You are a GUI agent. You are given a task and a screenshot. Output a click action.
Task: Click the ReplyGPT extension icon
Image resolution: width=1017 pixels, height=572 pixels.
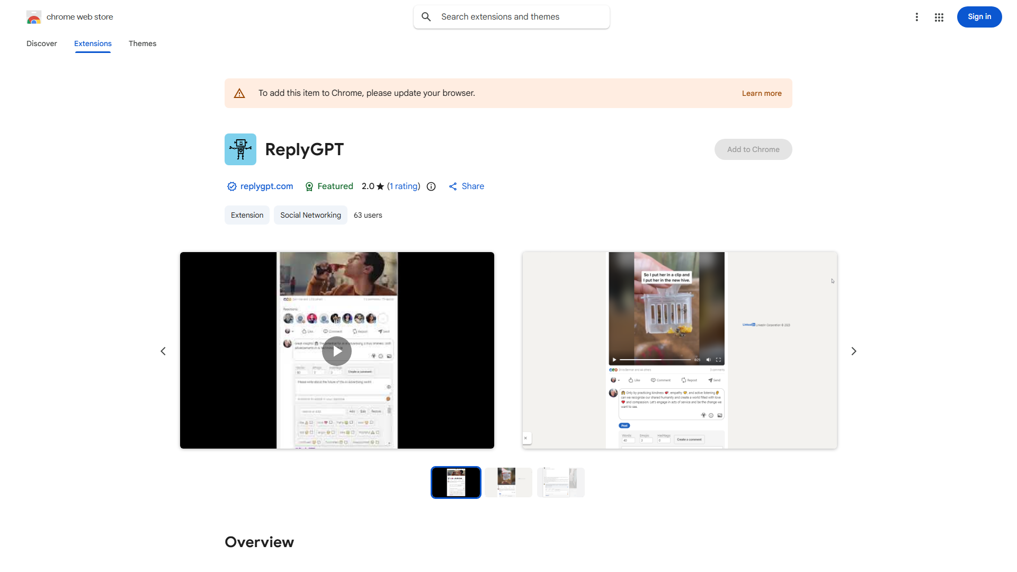point(240,149)
